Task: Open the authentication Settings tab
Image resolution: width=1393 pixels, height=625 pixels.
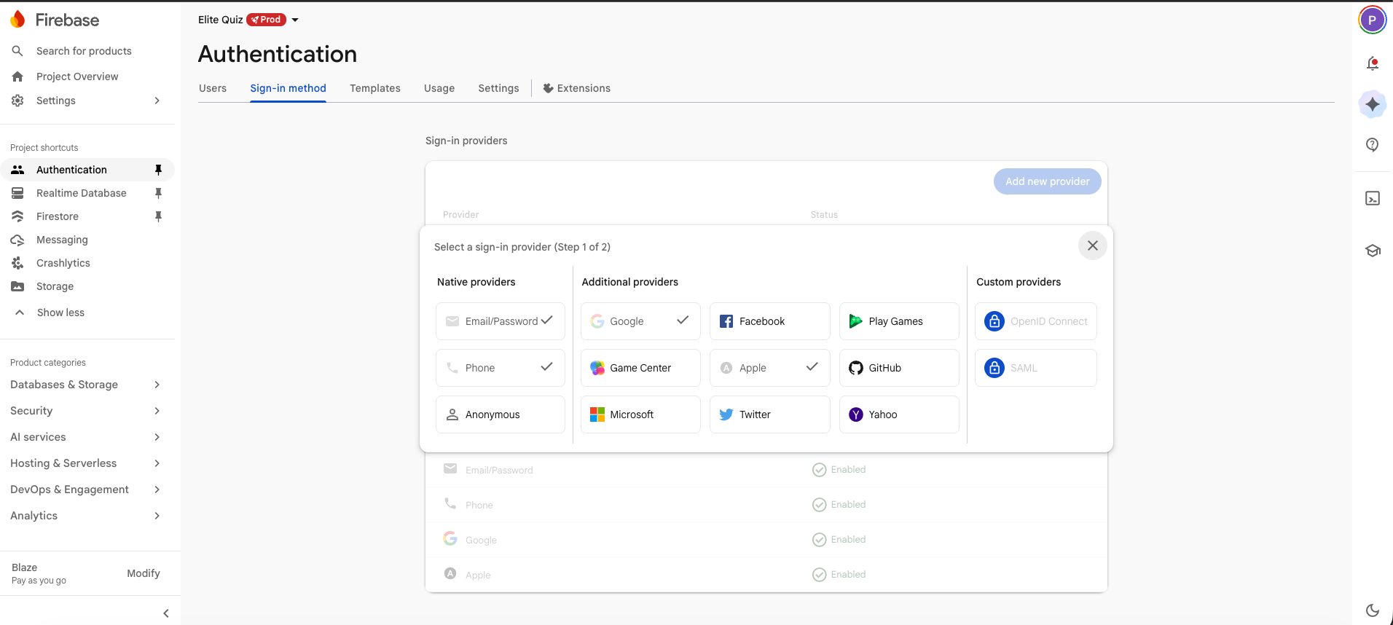Action: tap(498, 88)
